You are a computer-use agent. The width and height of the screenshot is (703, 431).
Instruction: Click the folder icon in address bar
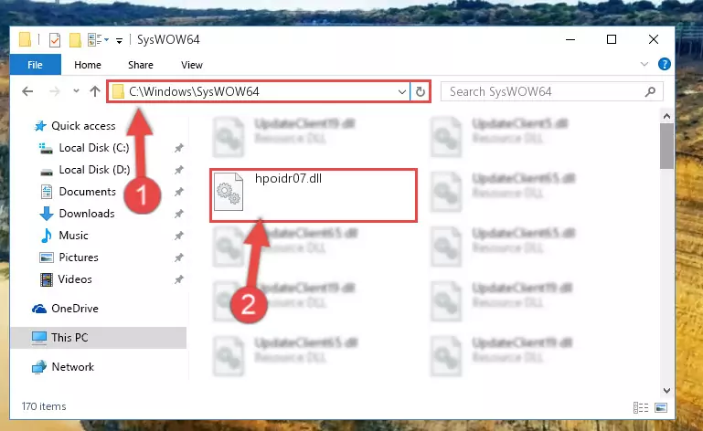(x=118, y=92)
